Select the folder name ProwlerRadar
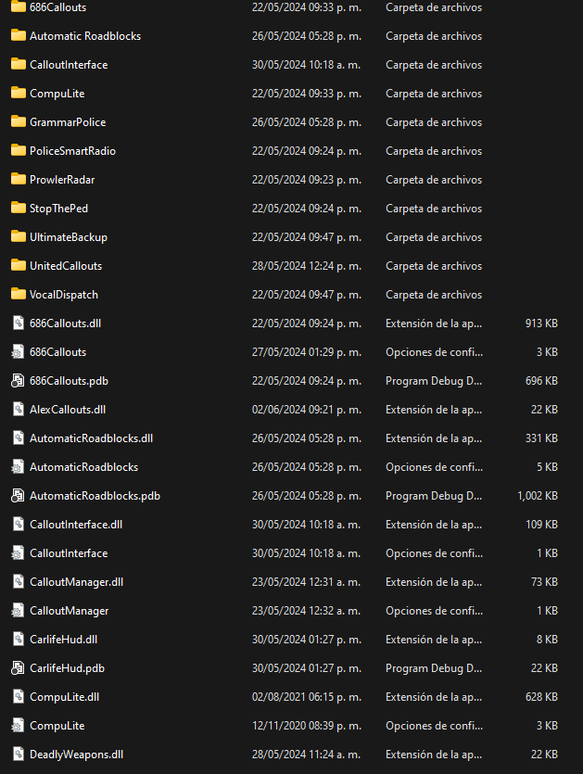This screenshot has height=774, width=583. (x=62, y=179)
